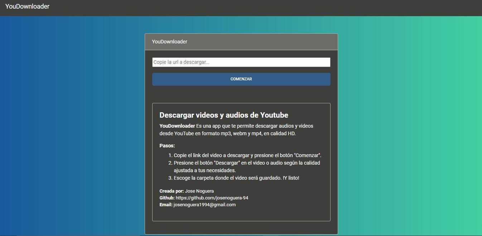Open the github.com/josenoguera-94 URL

pos(212,198)
